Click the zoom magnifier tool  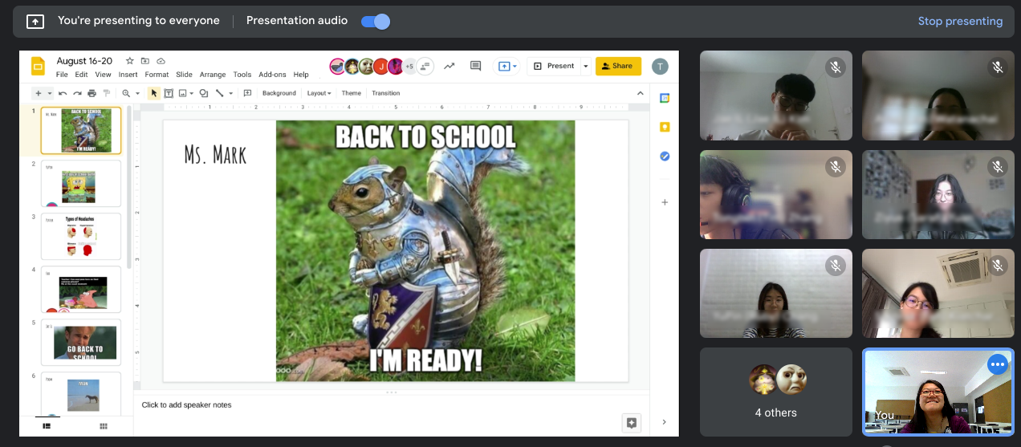click(x=126, y=93)
